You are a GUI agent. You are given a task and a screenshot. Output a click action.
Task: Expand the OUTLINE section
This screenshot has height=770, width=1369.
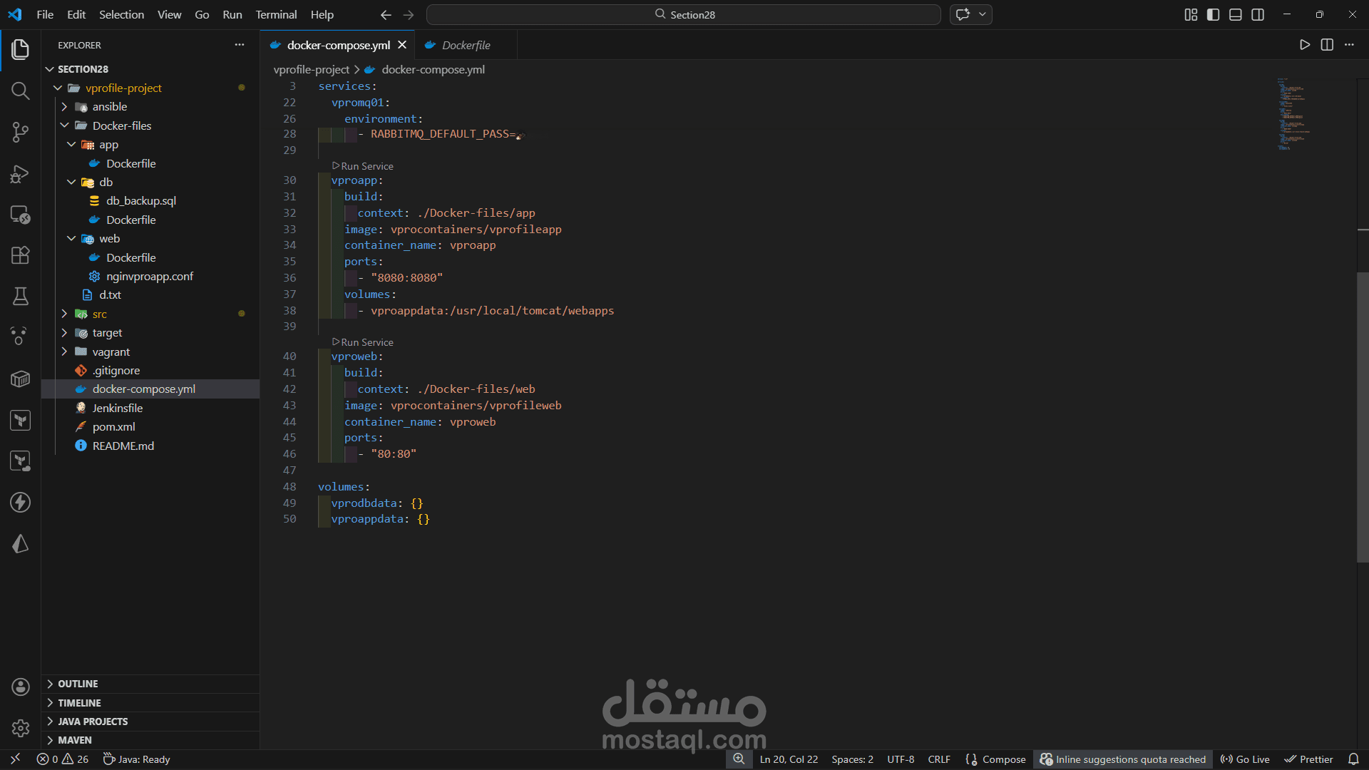(x=78, y=684)
